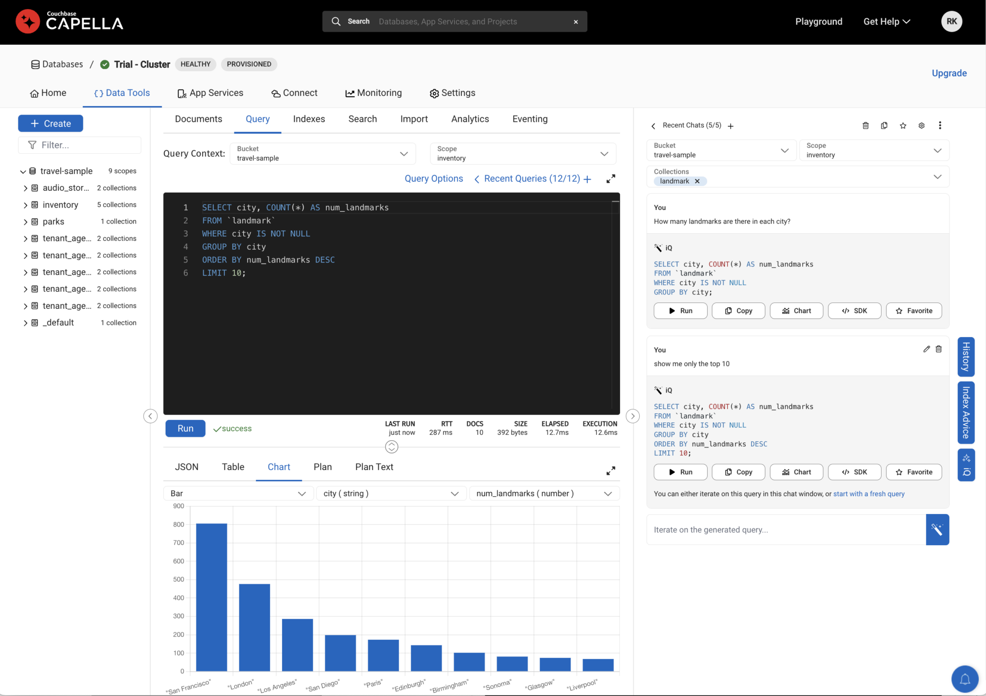
Task: Open the Indexes tab
Action: click(x=309, y=119)
